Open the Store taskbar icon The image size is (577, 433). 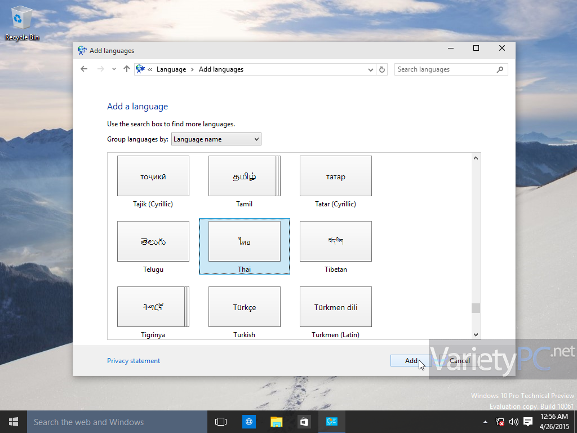pyautogui.click(x=304, y=422)
